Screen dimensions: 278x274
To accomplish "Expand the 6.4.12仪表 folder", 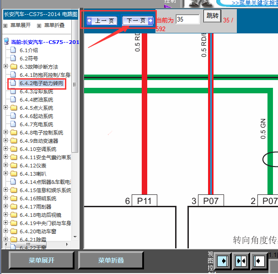I will 5,165.
